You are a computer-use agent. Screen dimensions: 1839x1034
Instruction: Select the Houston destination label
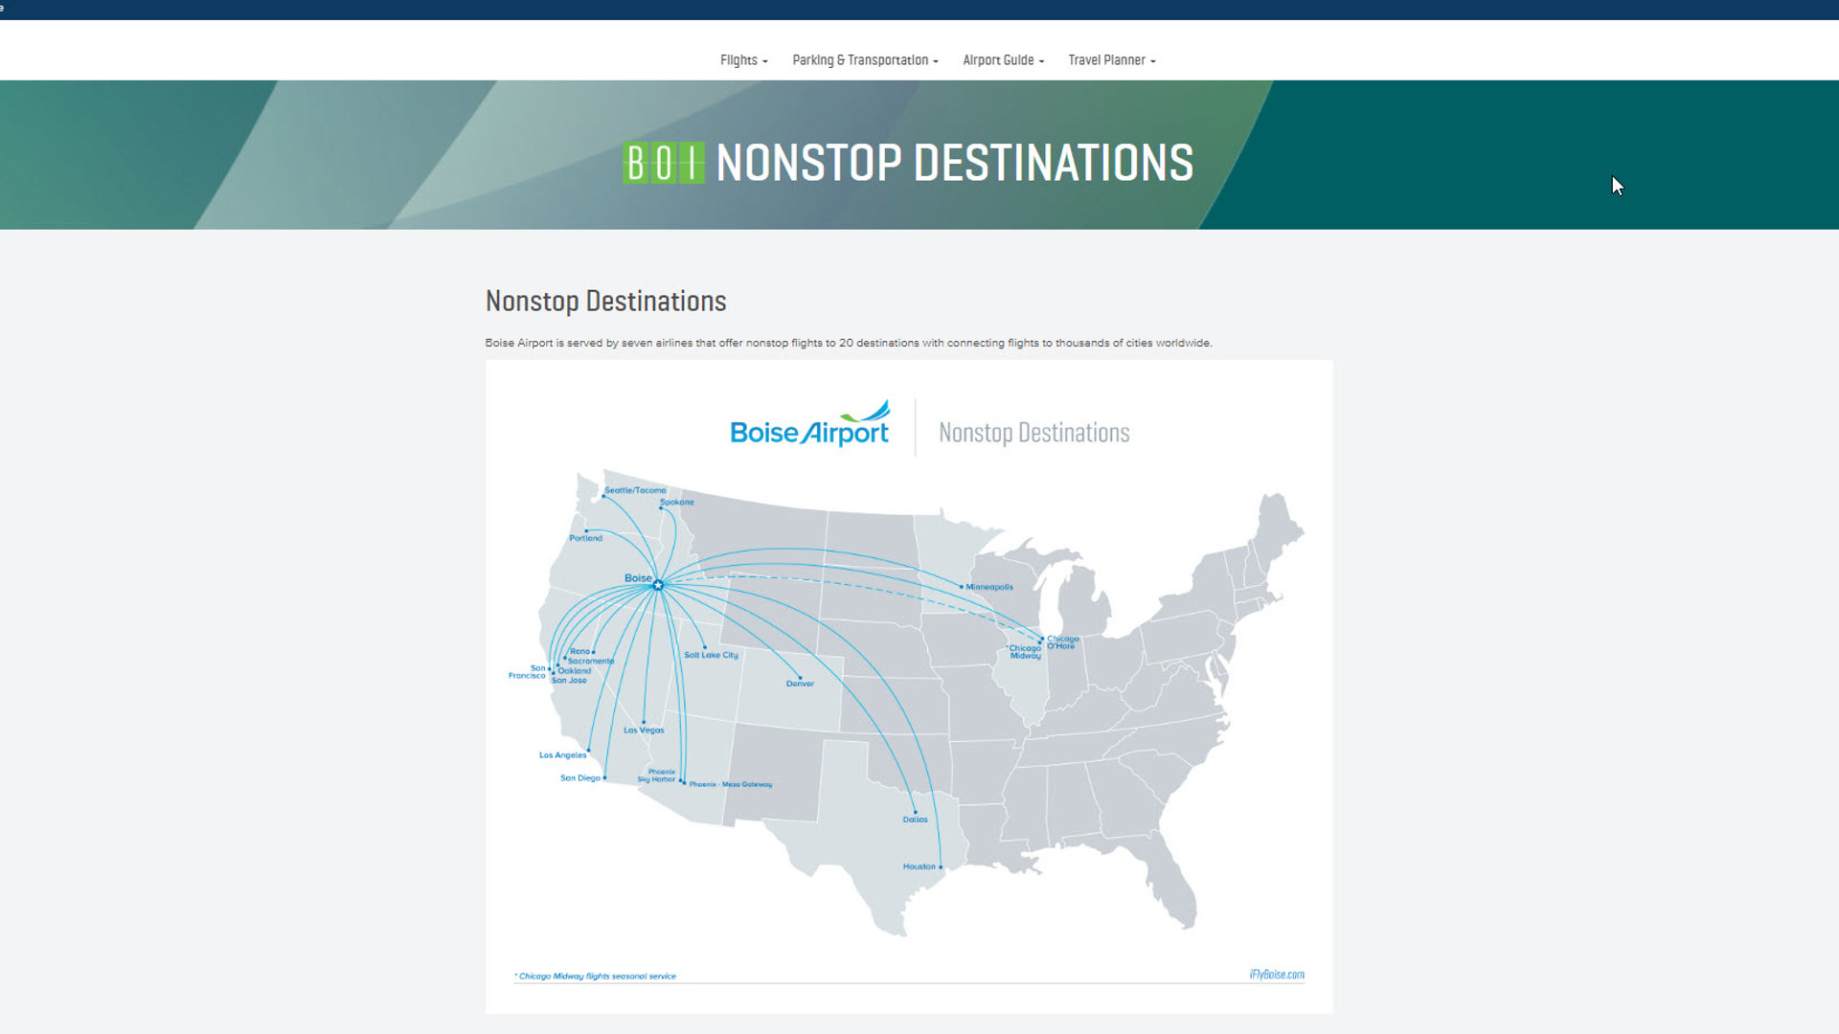pos(919,866)
